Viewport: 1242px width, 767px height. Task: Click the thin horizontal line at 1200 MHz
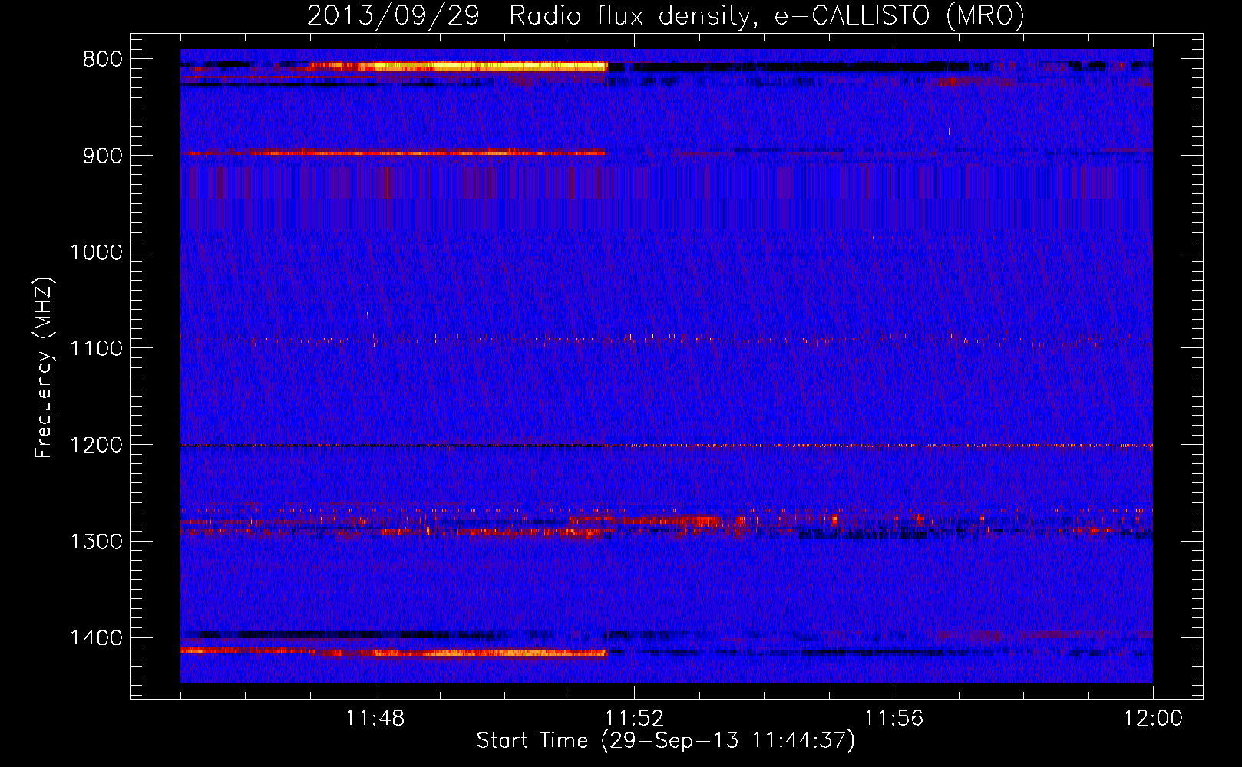pos(666,446)
